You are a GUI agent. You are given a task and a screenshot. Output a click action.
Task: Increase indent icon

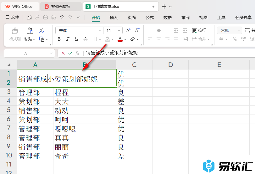[185, 30]
